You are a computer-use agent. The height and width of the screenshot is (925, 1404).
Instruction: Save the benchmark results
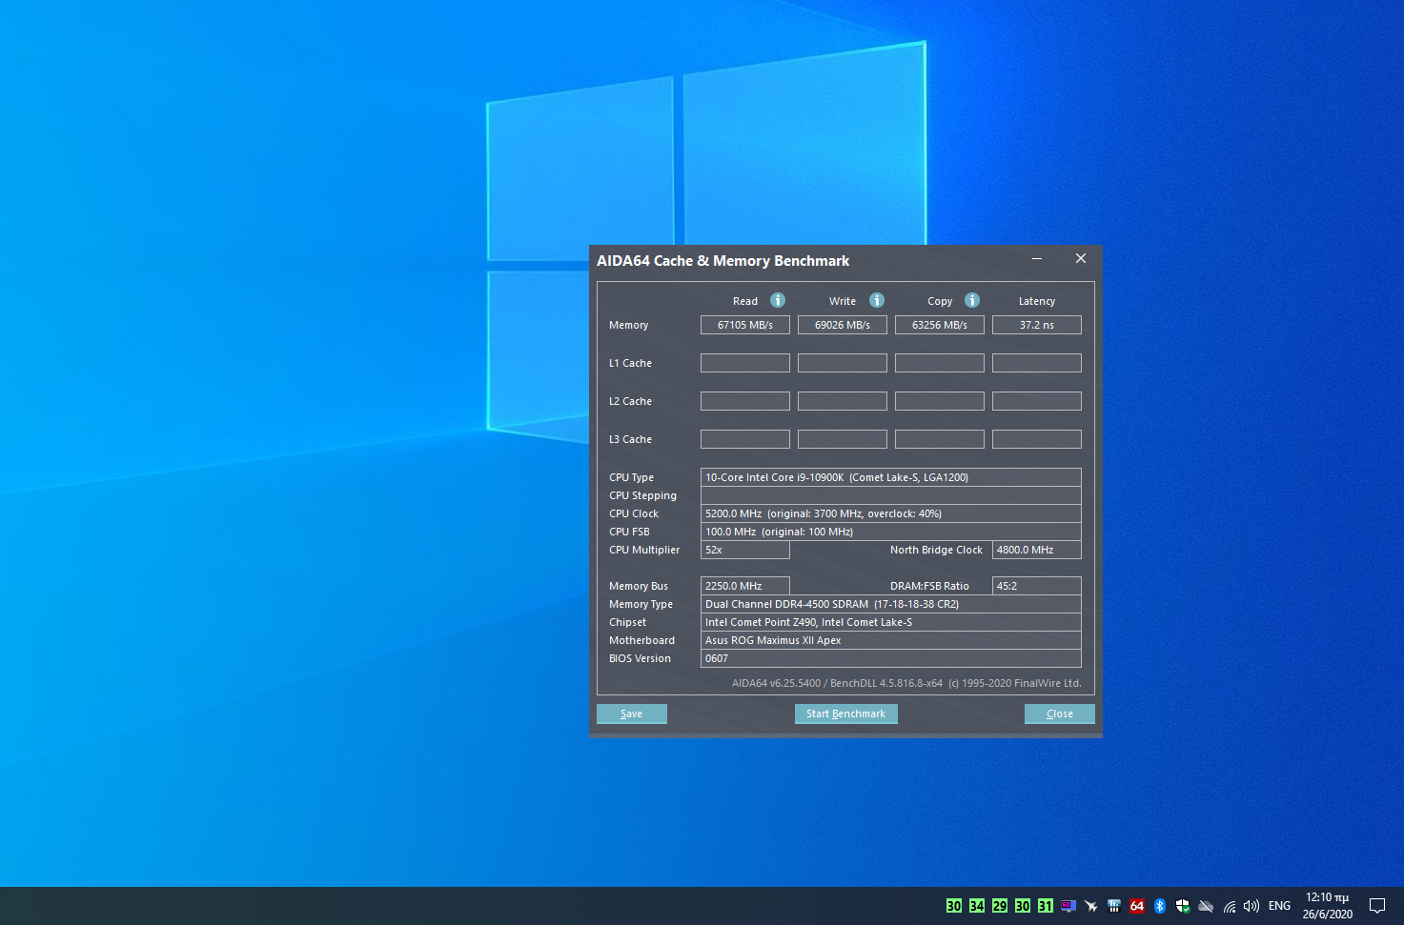(632, 714)
